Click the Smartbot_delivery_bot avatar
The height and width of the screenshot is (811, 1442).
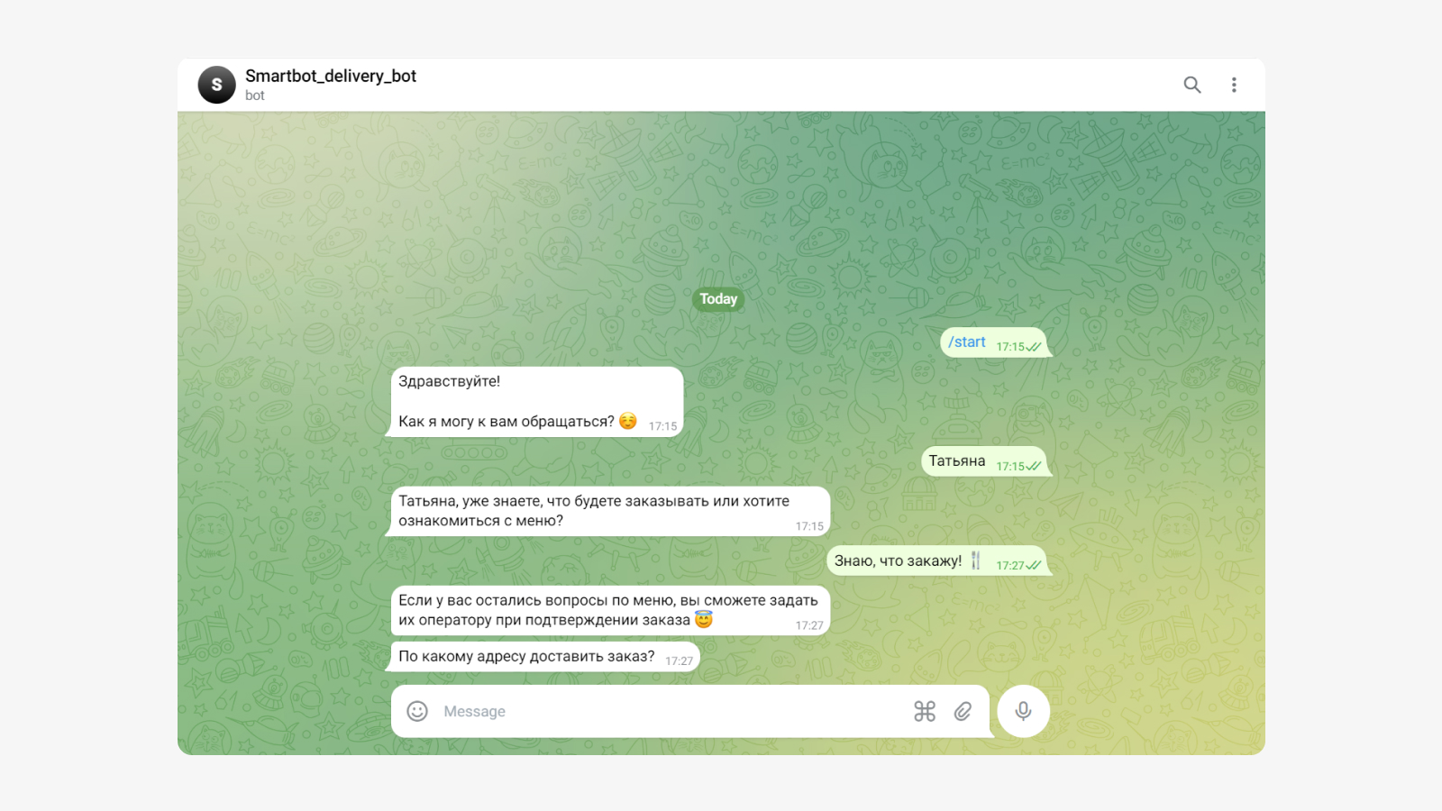click(x=216, y=85)
